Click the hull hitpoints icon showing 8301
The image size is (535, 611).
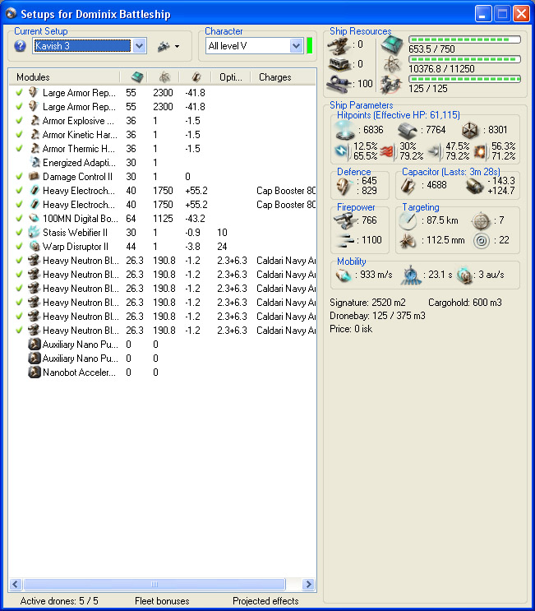pyautogui.click(x=470, y=131)
